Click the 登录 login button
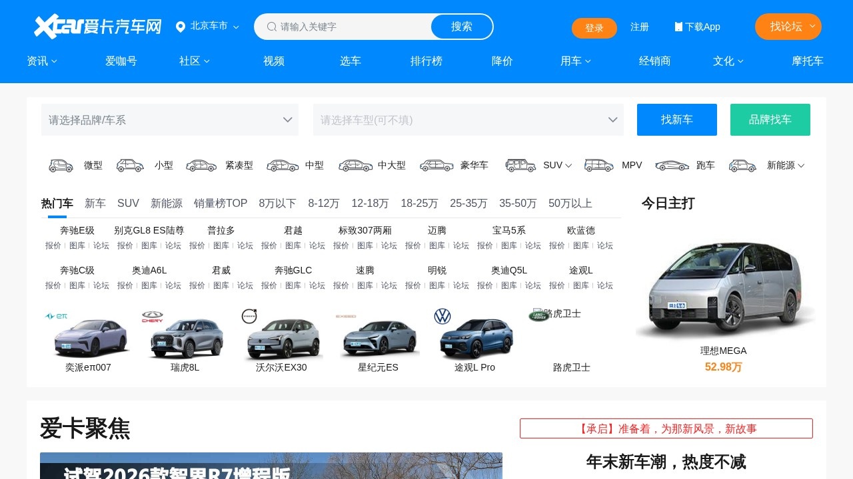The image size is (853, 479). click(594, 29)
